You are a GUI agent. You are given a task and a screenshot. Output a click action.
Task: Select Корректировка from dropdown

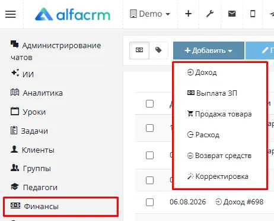click(x=218, y=176)
